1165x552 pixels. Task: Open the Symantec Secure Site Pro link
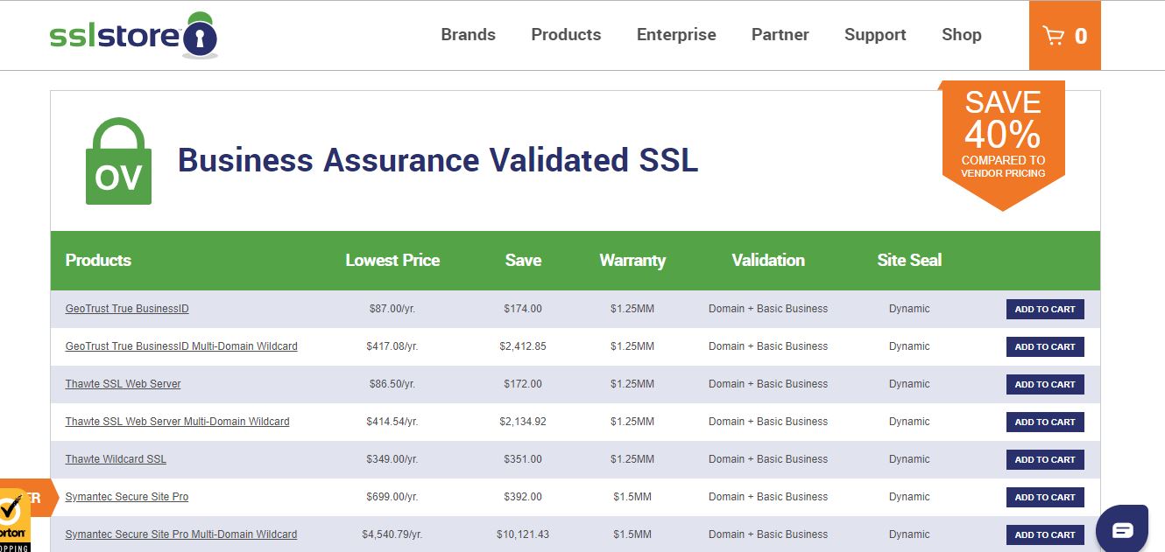[x=126, y=496]
